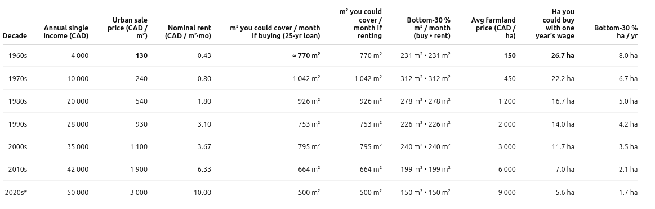Click the Urban sale price column header
The width and height of the screenshot is (655, 209).
point(127,28)
